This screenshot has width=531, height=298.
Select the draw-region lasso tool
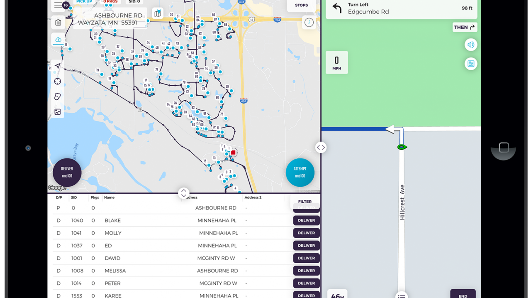tap(57, 96)
